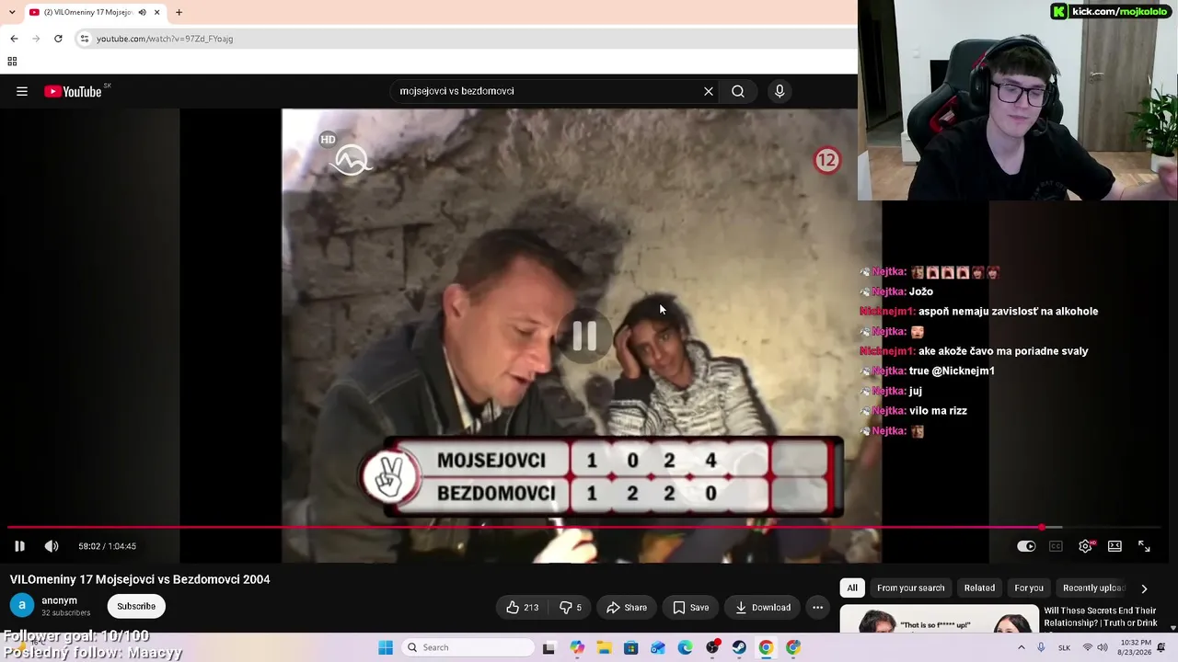Show hidden system tray icons
The width and height of the screenshot is (1178, 662).
(1021, 647)
